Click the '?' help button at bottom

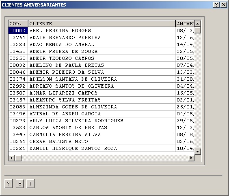click(9, 183)
